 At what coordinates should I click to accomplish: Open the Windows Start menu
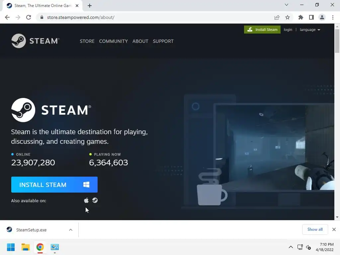point(11,247)
